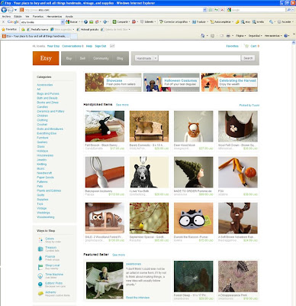
Task: Click the Buy tab in Etsy navigation
Action: coord(69,58)
